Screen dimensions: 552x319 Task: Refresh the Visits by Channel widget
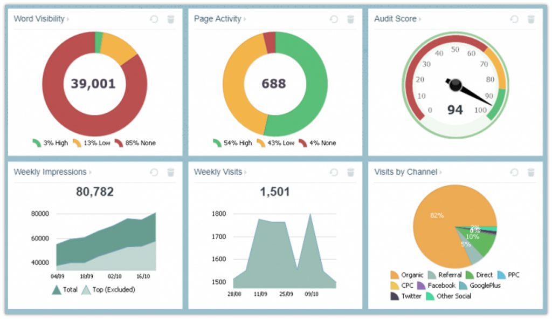pos(513,171)
